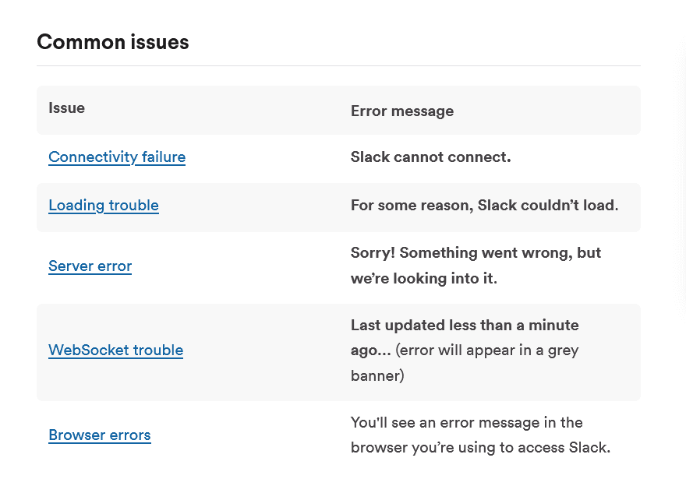Click the browser error message description

[480, 435]
